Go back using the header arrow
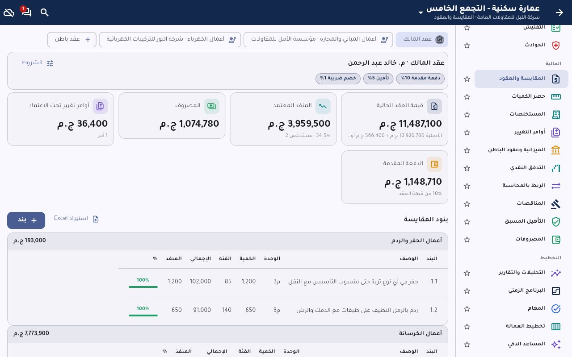The height and width of the screenshot is (357, 572). click(559, 12)
